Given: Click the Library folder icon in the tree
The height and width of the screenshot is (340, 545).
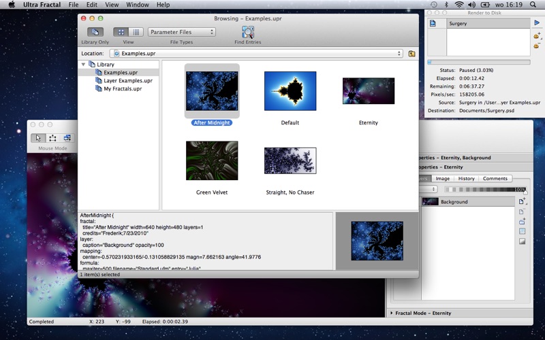Looking at the screenshot, I should pyautogui.click(x=92, y=64).
